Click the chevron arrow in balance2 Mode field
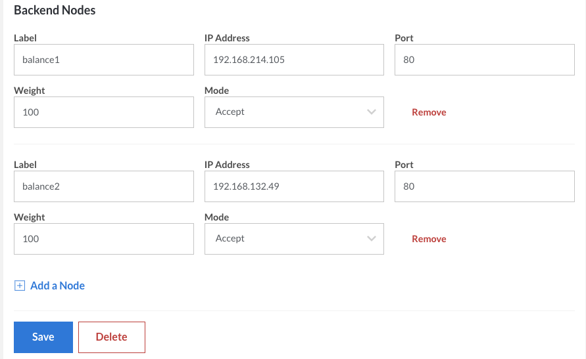Screen dimensions: 586x359 pos(372,239)
